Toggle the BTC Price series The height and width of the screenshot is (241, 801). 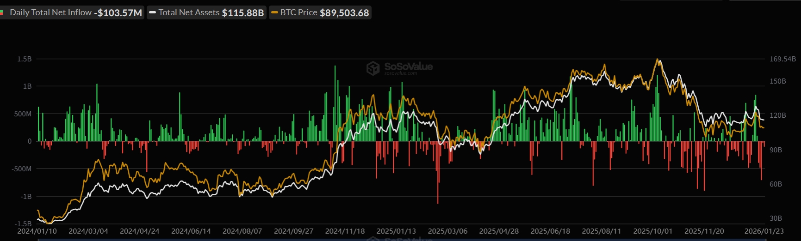coord(298,13)
